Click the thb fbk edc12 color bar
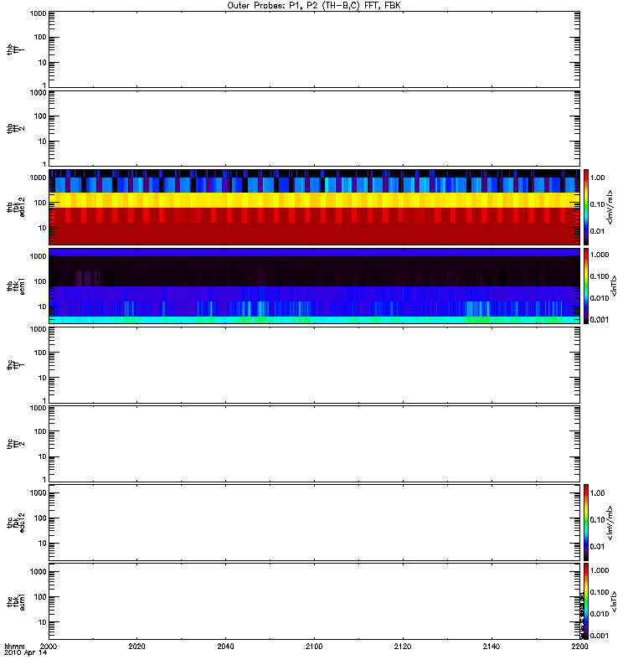Screen dimensions: 628x670 pyautogui.click(x=586, y=207)
